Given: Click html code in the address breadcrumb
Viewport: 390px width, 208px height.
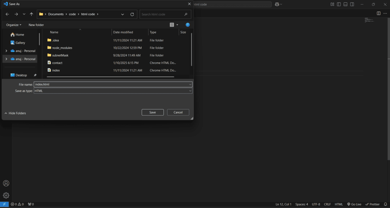Looking at the screenshot, I should (x=88, y=14).
